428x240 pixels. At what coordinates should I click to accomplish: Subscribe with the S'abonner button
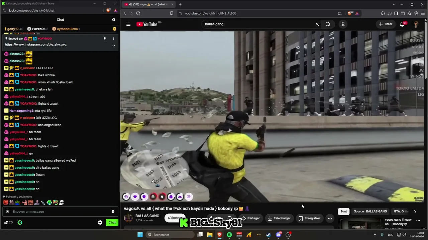tap(175, 218)
